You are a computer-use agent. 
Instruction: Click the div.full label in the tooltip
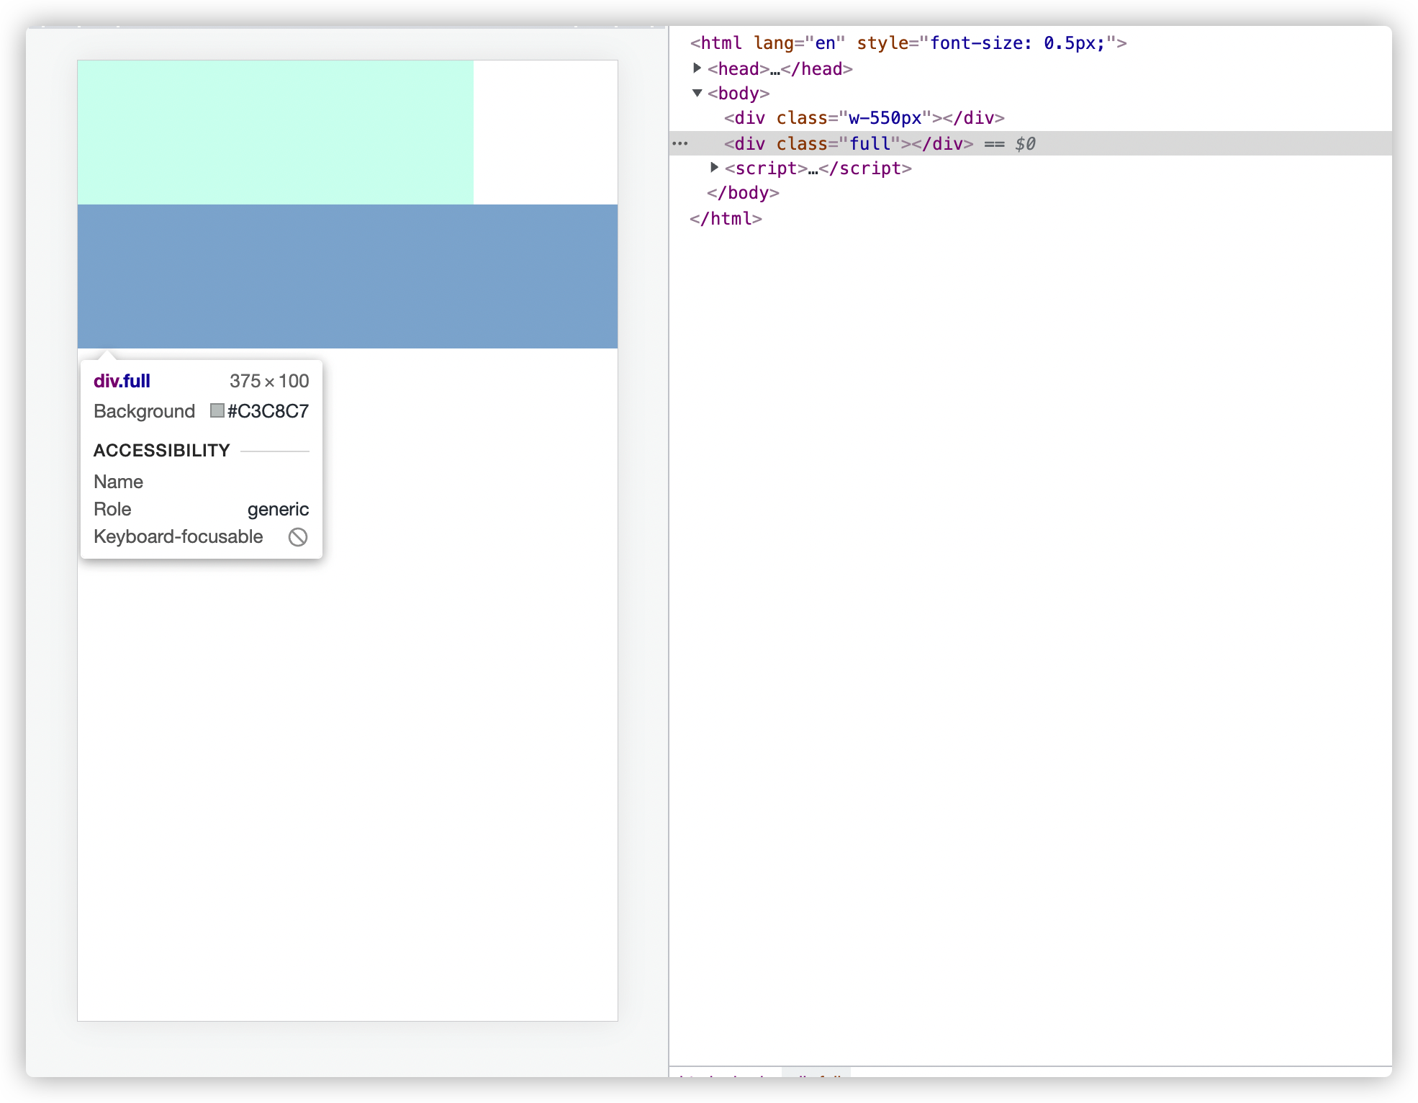pos(122,381)
